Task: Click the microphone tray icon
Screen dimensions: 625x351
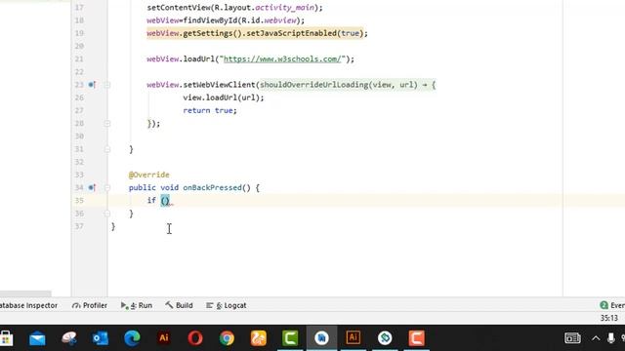Action: [610, 338]
